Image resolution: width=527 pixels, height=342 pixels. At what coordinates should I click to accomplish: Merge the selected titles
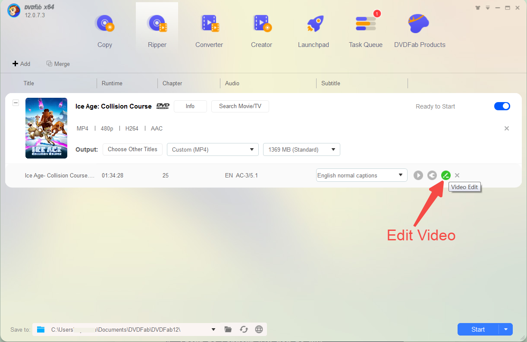point(58,64)
